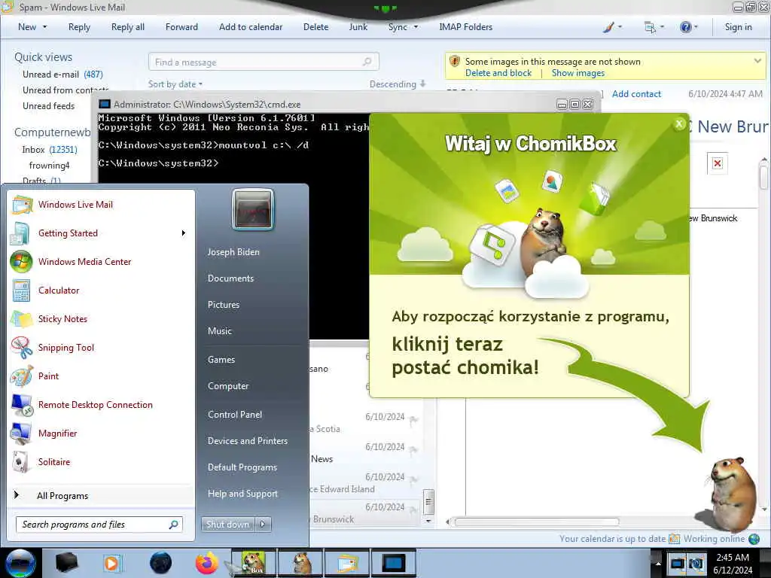Click the dark globe icon on taskbar

(x=161, y=563)
